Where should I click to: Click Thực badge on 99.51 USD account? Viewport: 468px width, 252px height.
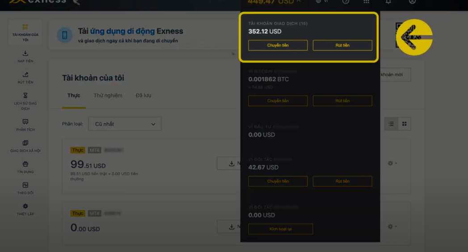(78, 150)
